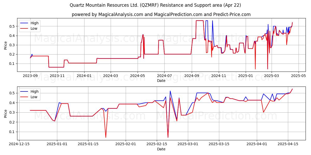Click the top chart's 0.5 price tick
Image resolution: width=311 pixels, height=155 pixels.
click(12, 26)
